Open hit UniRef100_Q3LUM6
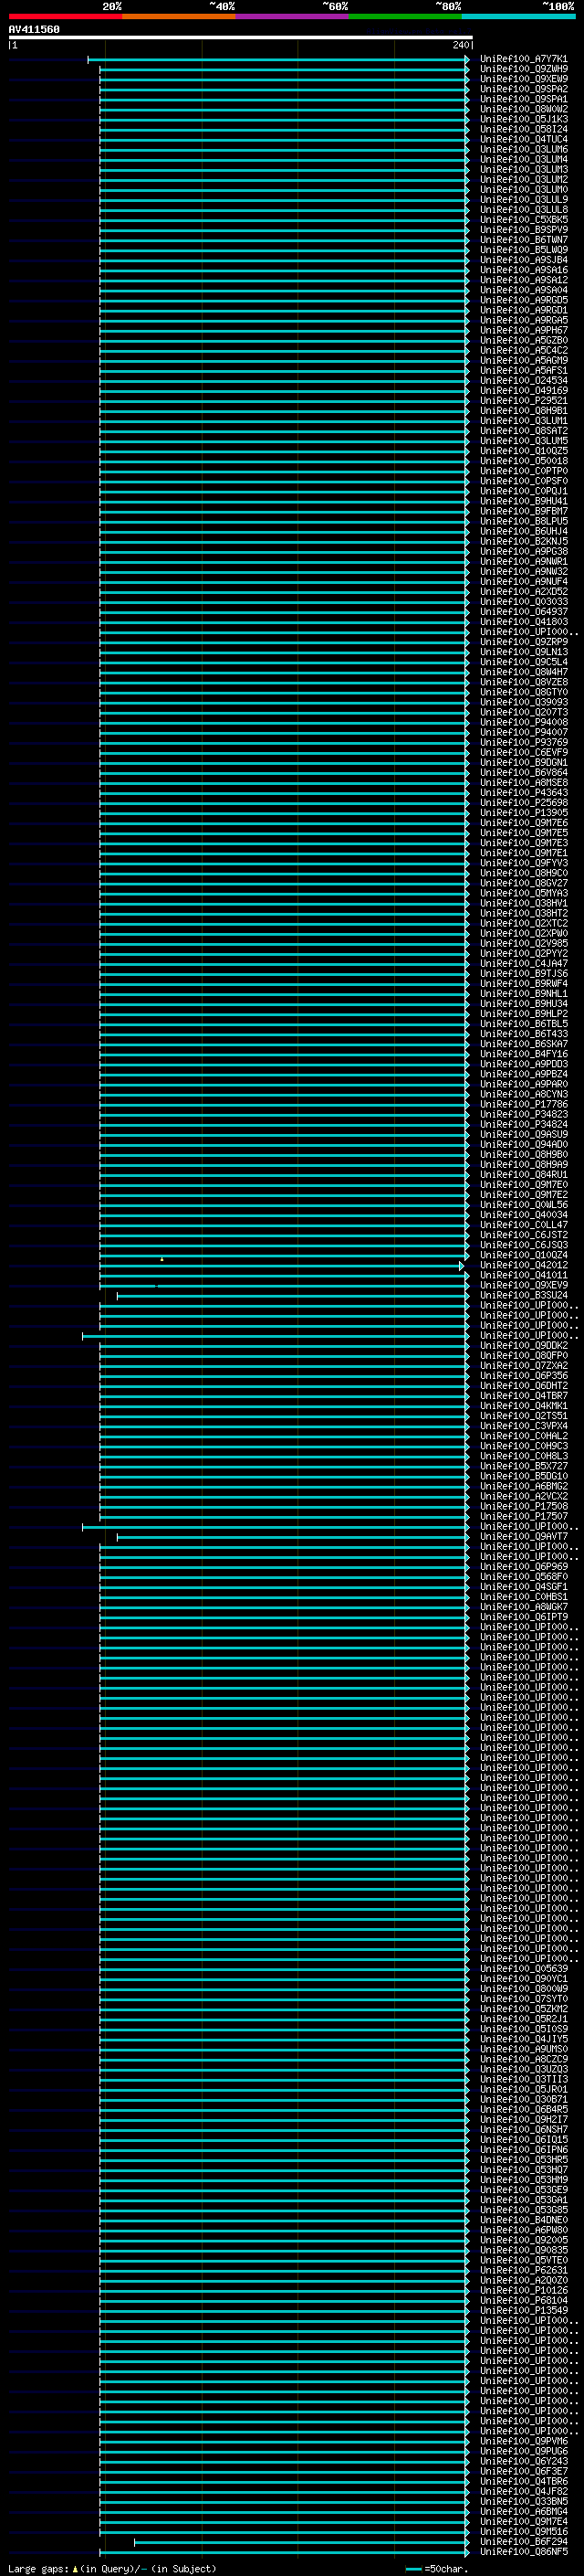 click(x=523, y=149)
